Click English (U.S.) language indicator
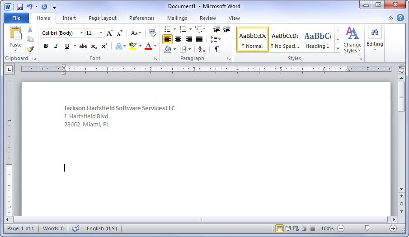 point(102,228)
